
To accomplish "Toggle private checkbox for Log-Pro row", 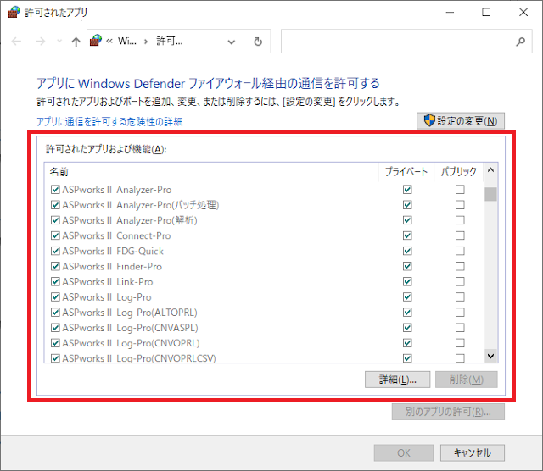I will coord(407,297).
